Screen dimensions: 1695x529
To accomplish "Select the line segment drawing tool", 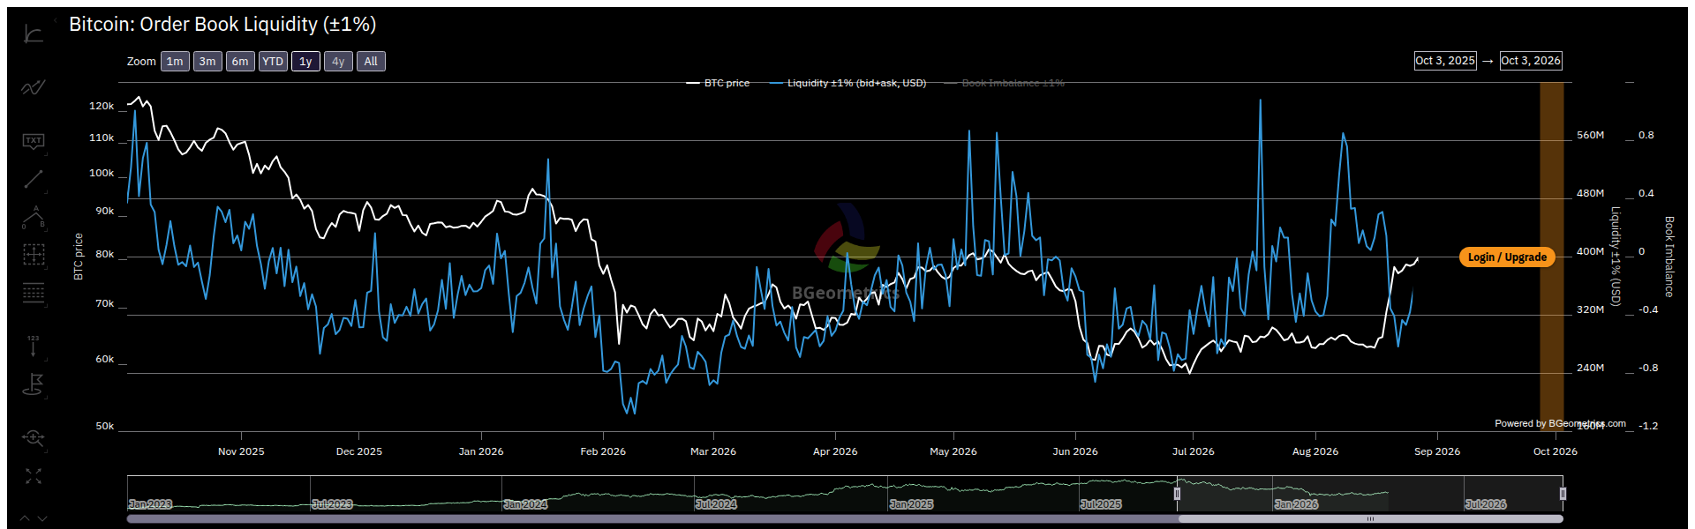I will pyautogui.click(x=34, y=179).
